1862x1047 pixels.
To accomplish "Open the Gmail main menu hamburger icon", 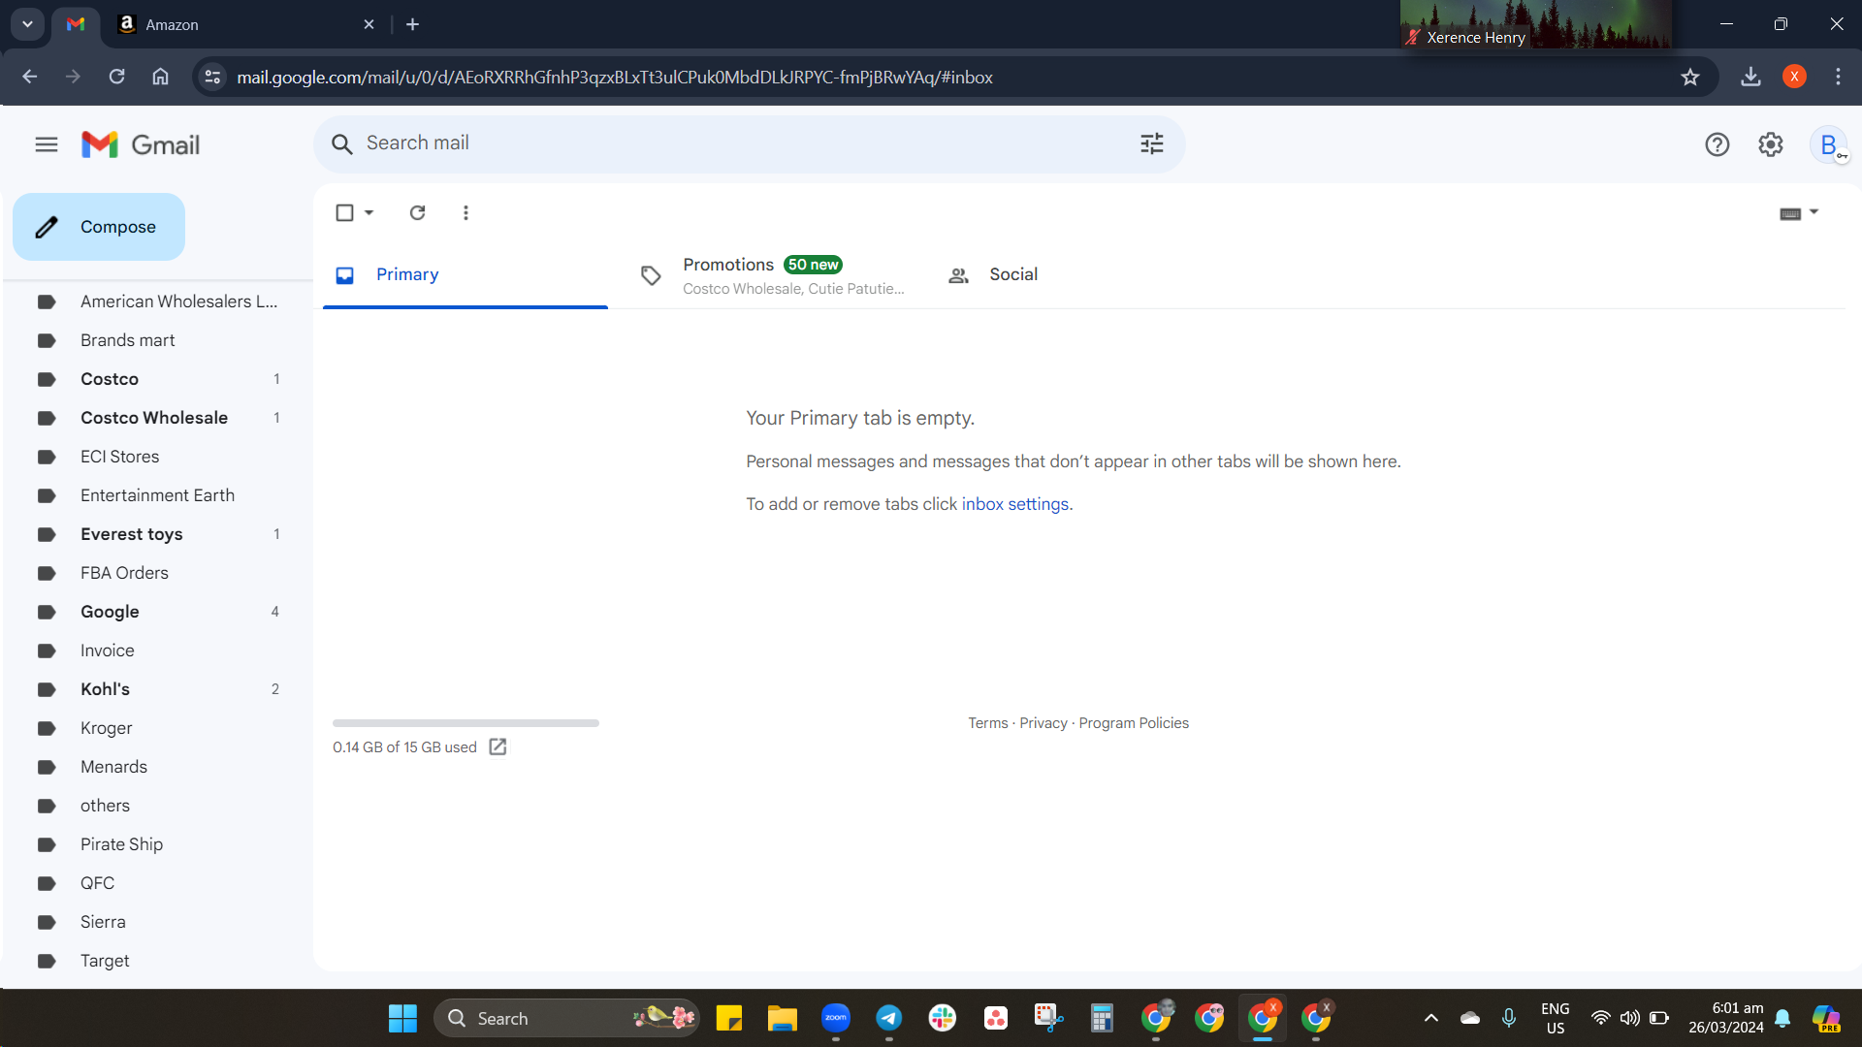I will (x=47, y=144).
